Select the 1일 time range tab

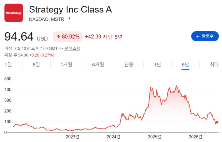tap(8, 65)
